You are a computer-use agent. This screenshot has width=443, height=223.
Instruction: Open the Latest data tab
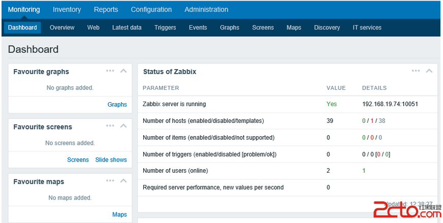click(x=126, y=27)
